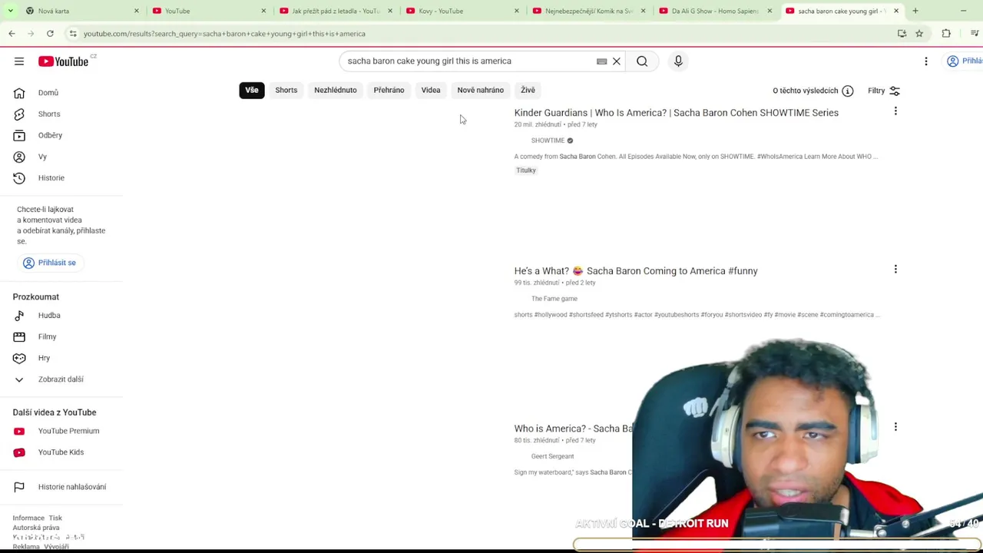
Task: Open the on-screen keyboard icon in search box
Action: point(601,61)
